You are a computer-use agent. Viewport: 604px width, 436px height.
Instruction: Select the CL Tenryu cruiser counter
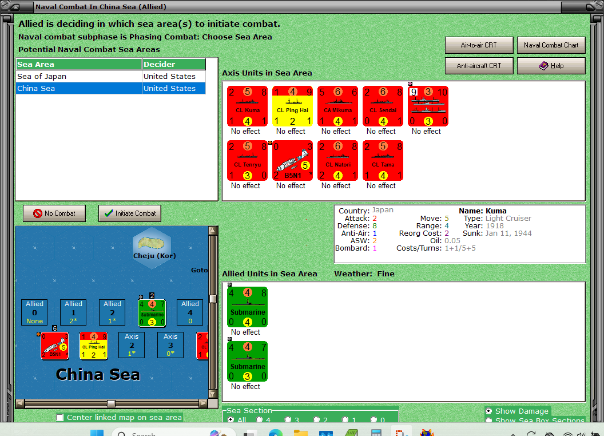[247, 160]
